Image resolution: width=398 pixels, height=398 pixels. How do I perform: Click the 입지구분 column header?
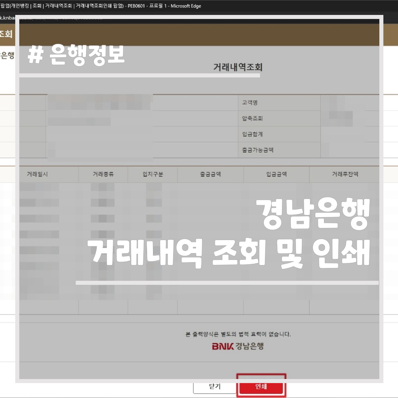pos(153,174)
